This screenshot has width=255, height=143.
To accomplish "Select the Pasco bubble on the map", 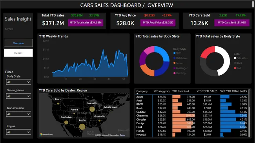I will point(58,103).
